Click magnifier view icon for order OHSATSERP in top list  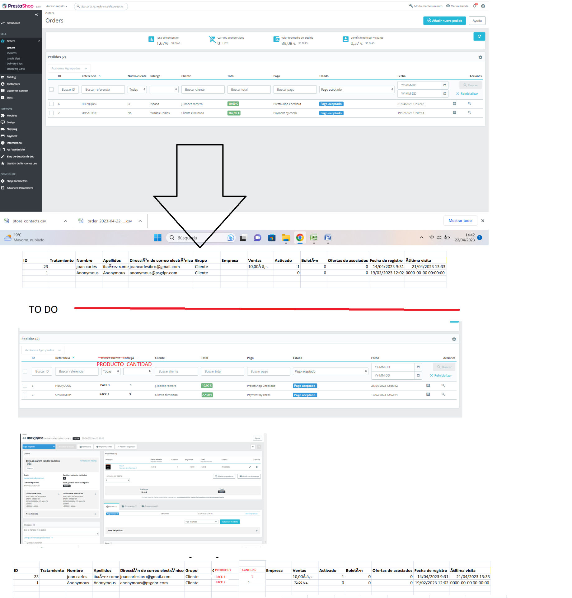470,112
